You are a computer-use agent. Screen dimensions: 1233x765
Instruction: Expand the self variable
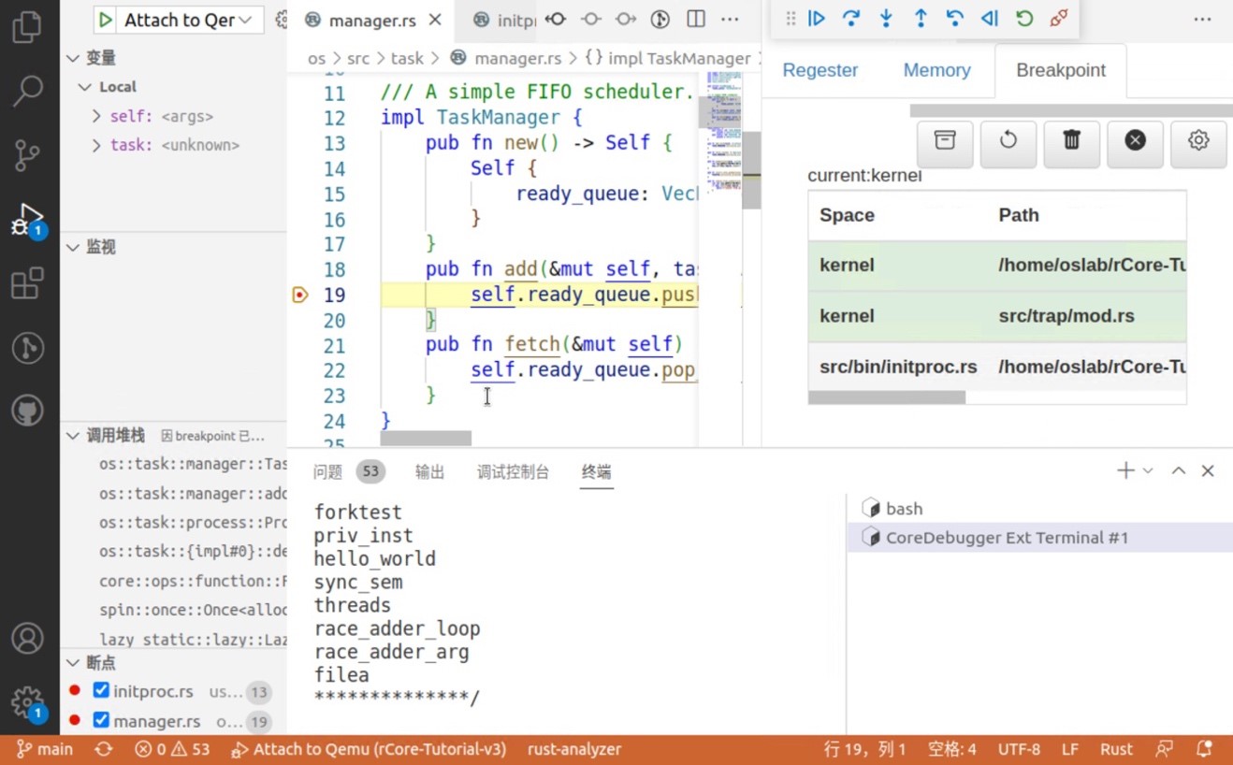[x=96, y=116]
